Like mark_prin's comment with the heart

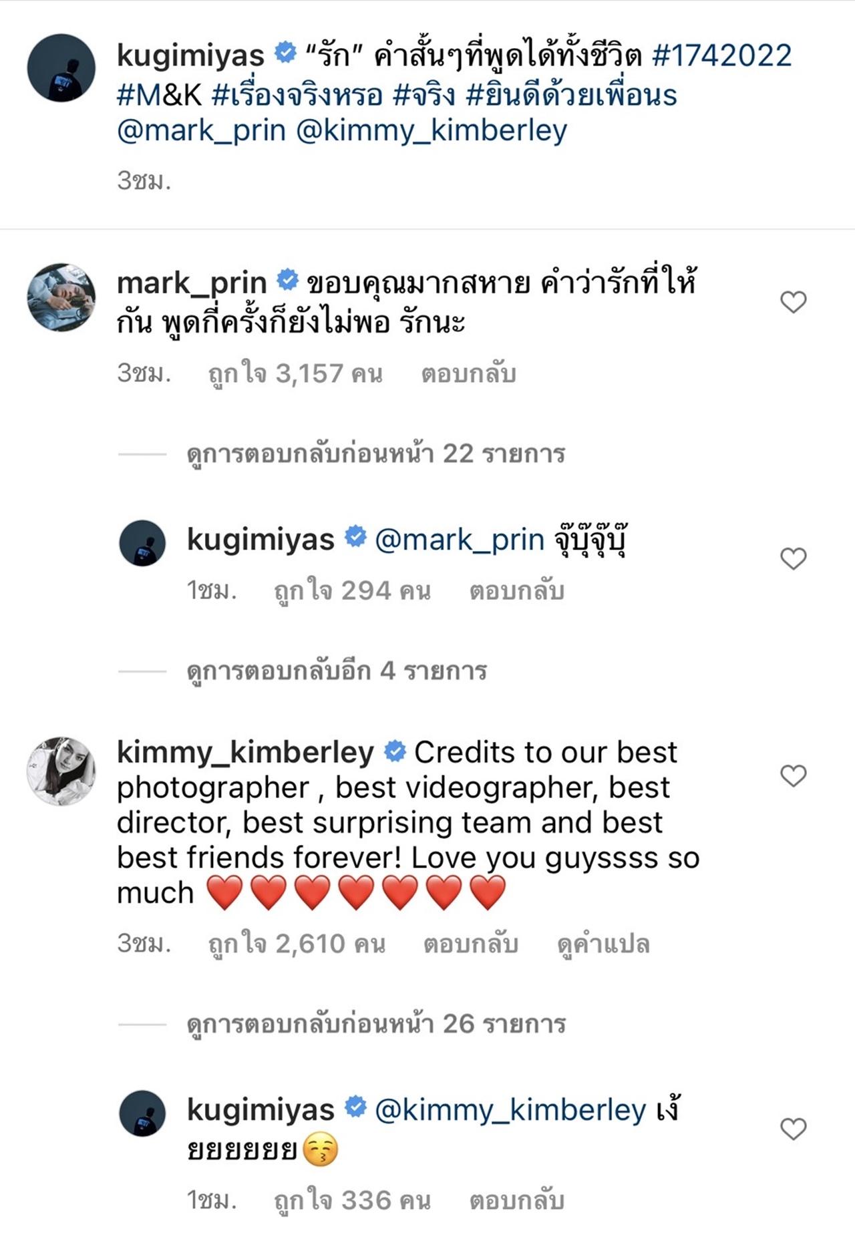click(793, 303)
